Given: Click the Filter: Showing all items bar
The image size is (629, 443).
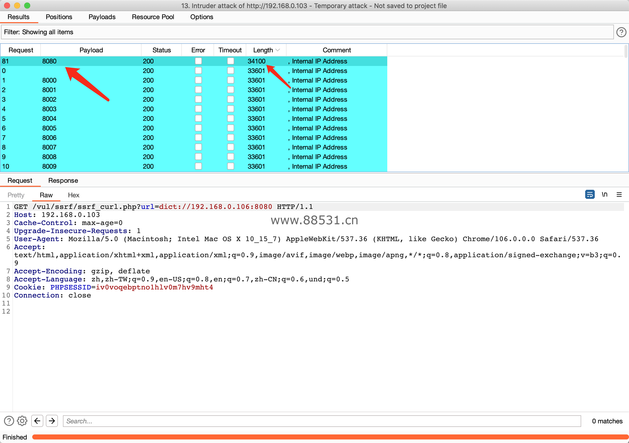Looking at the screenshot, I should (307, 32).
